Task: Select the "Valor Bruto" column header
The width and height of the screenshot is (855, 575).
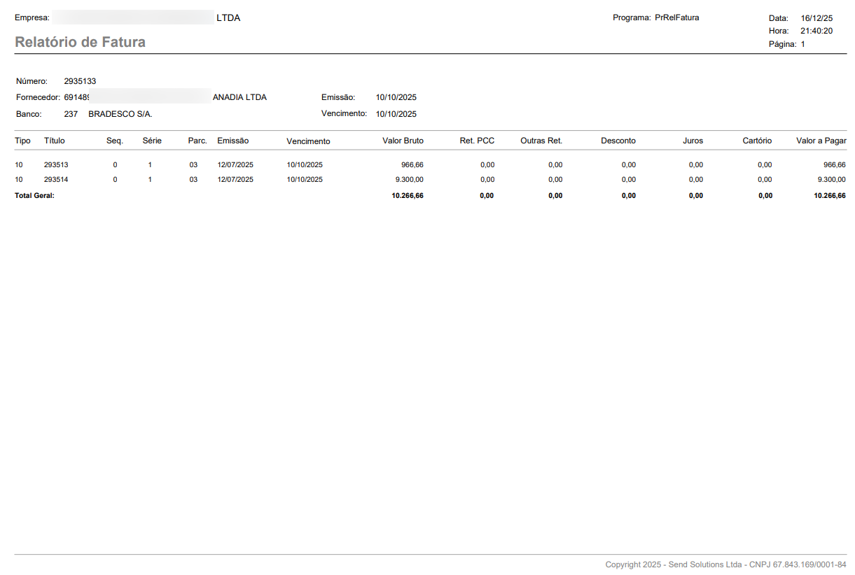Action: click(x=403, y=141)
